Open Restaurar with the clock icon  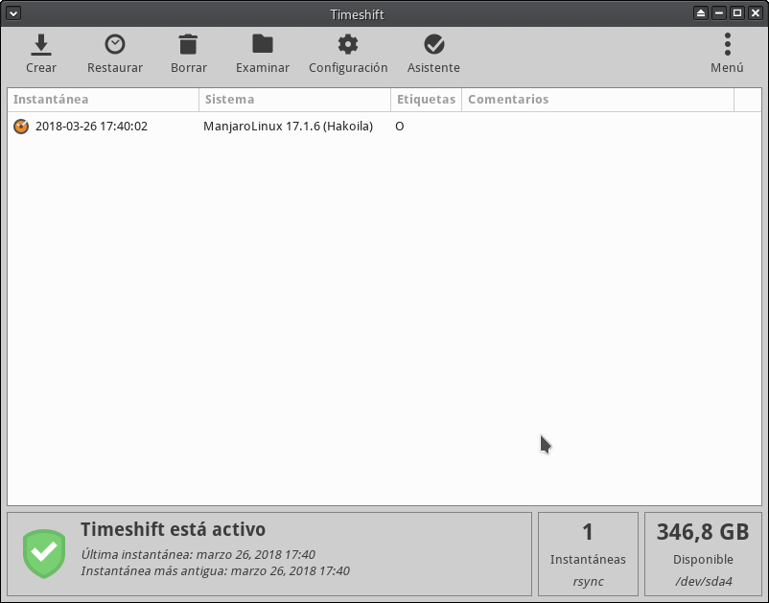[114, 44]
